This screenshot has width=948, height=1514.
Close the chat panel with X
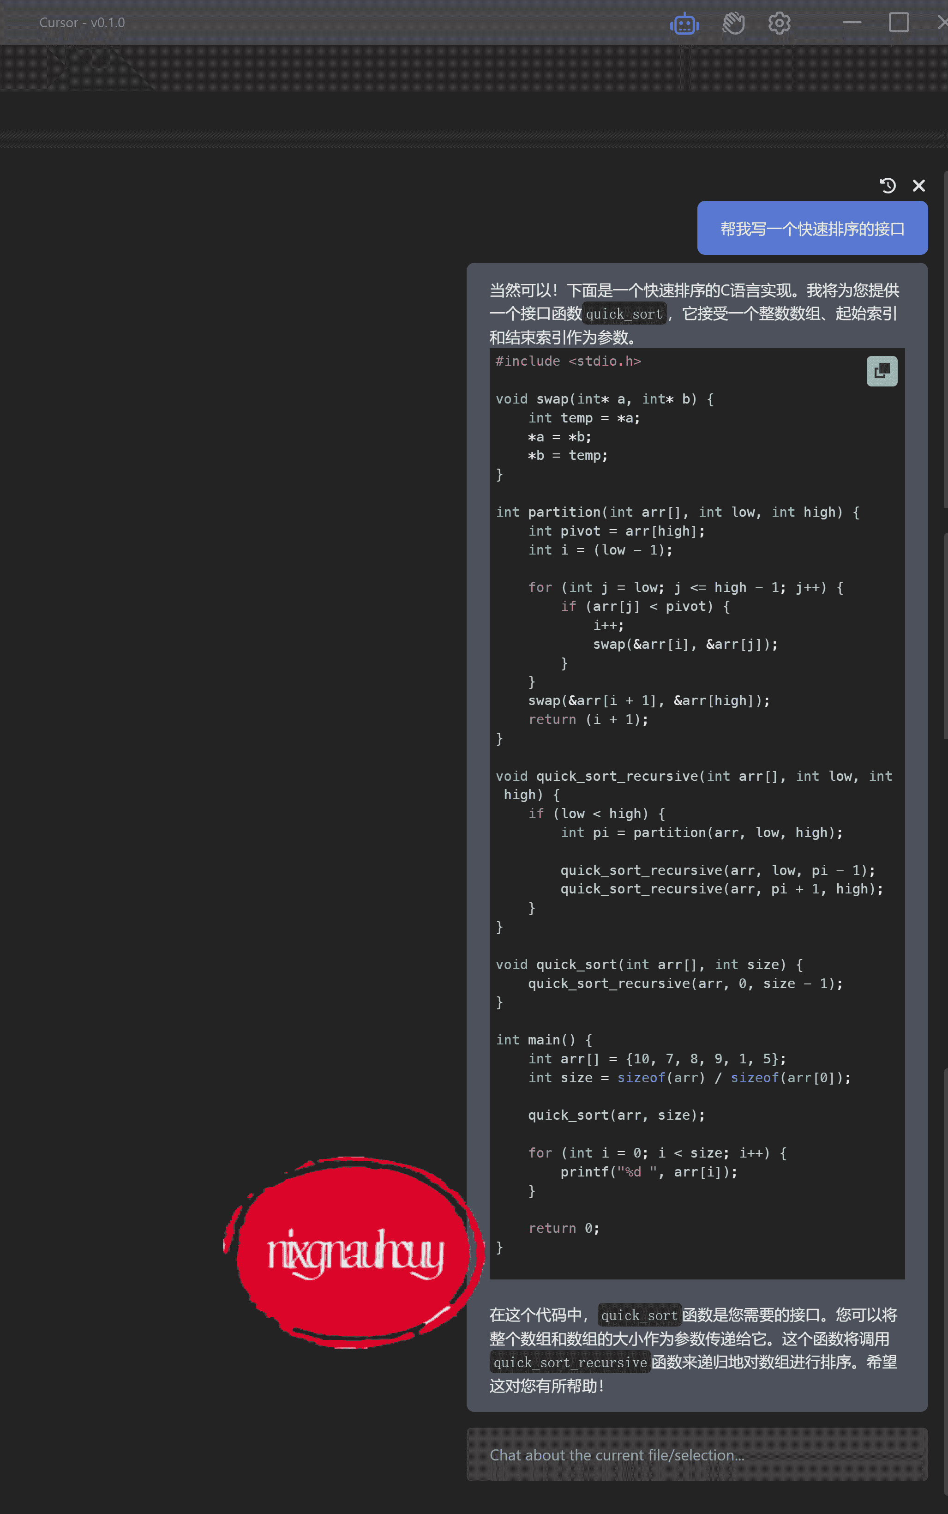(918, 186)
